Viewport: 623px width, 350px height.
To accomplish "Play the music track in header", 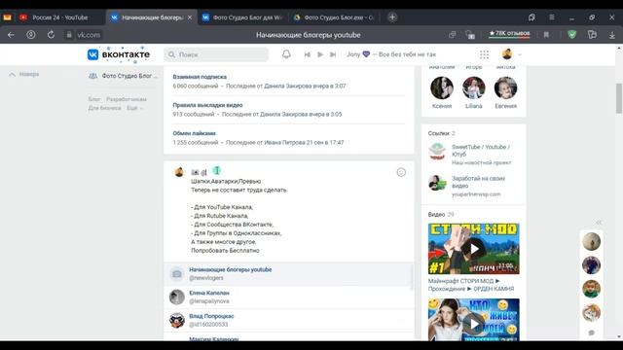I will click(x=320, y=54).
